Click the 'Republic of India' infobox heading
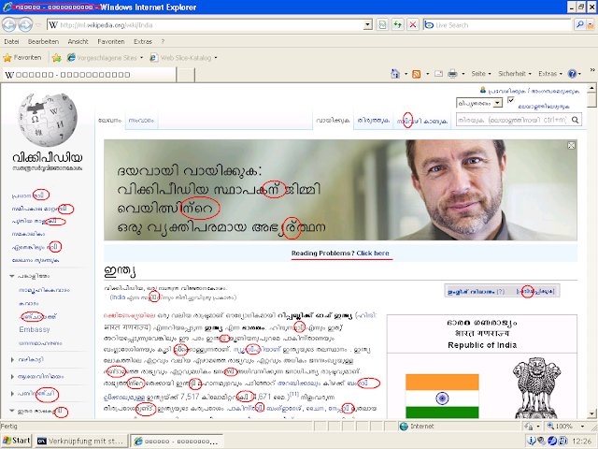The width and height of the screenshot is (598, 449). pos(482,345)
